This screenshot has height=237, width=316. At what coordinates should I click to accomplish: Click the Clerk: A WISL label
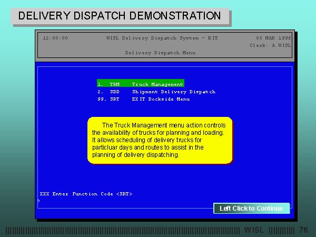(270, 45)
